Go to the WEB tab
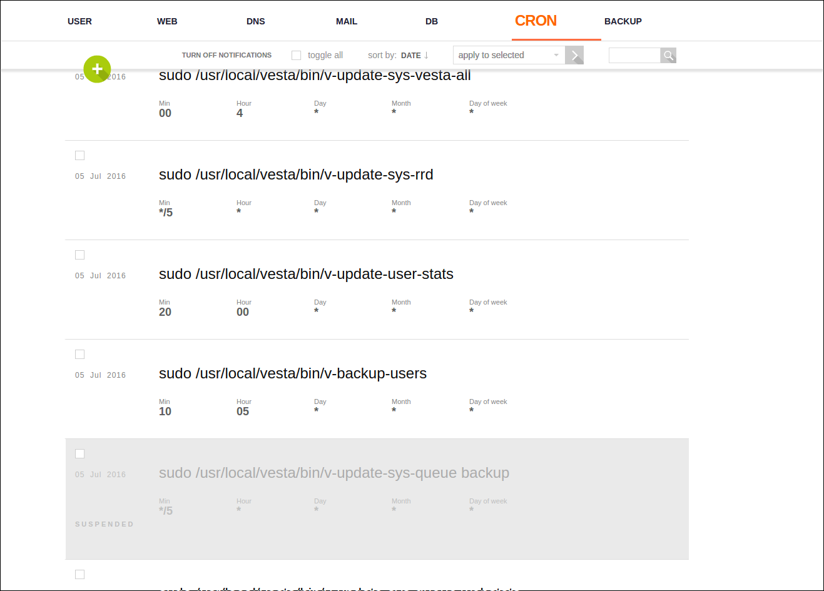This screenshot has height=591, width=824. 167,21
